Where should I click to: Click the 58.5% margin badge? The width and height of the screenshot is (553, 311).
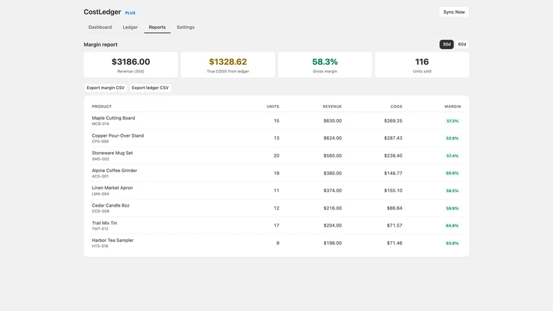452,191
